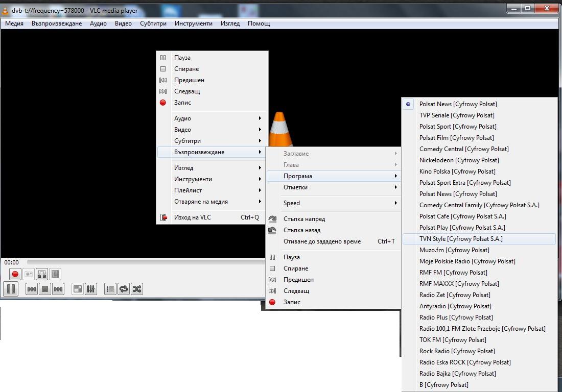Image resolution: width=562 pixels, height=392 pixels.
Task: Show the playlist using the toolbar list icon
Action: coord(110,289)
